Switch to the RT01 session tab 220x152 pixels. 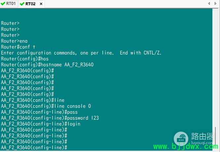point(9,4)
